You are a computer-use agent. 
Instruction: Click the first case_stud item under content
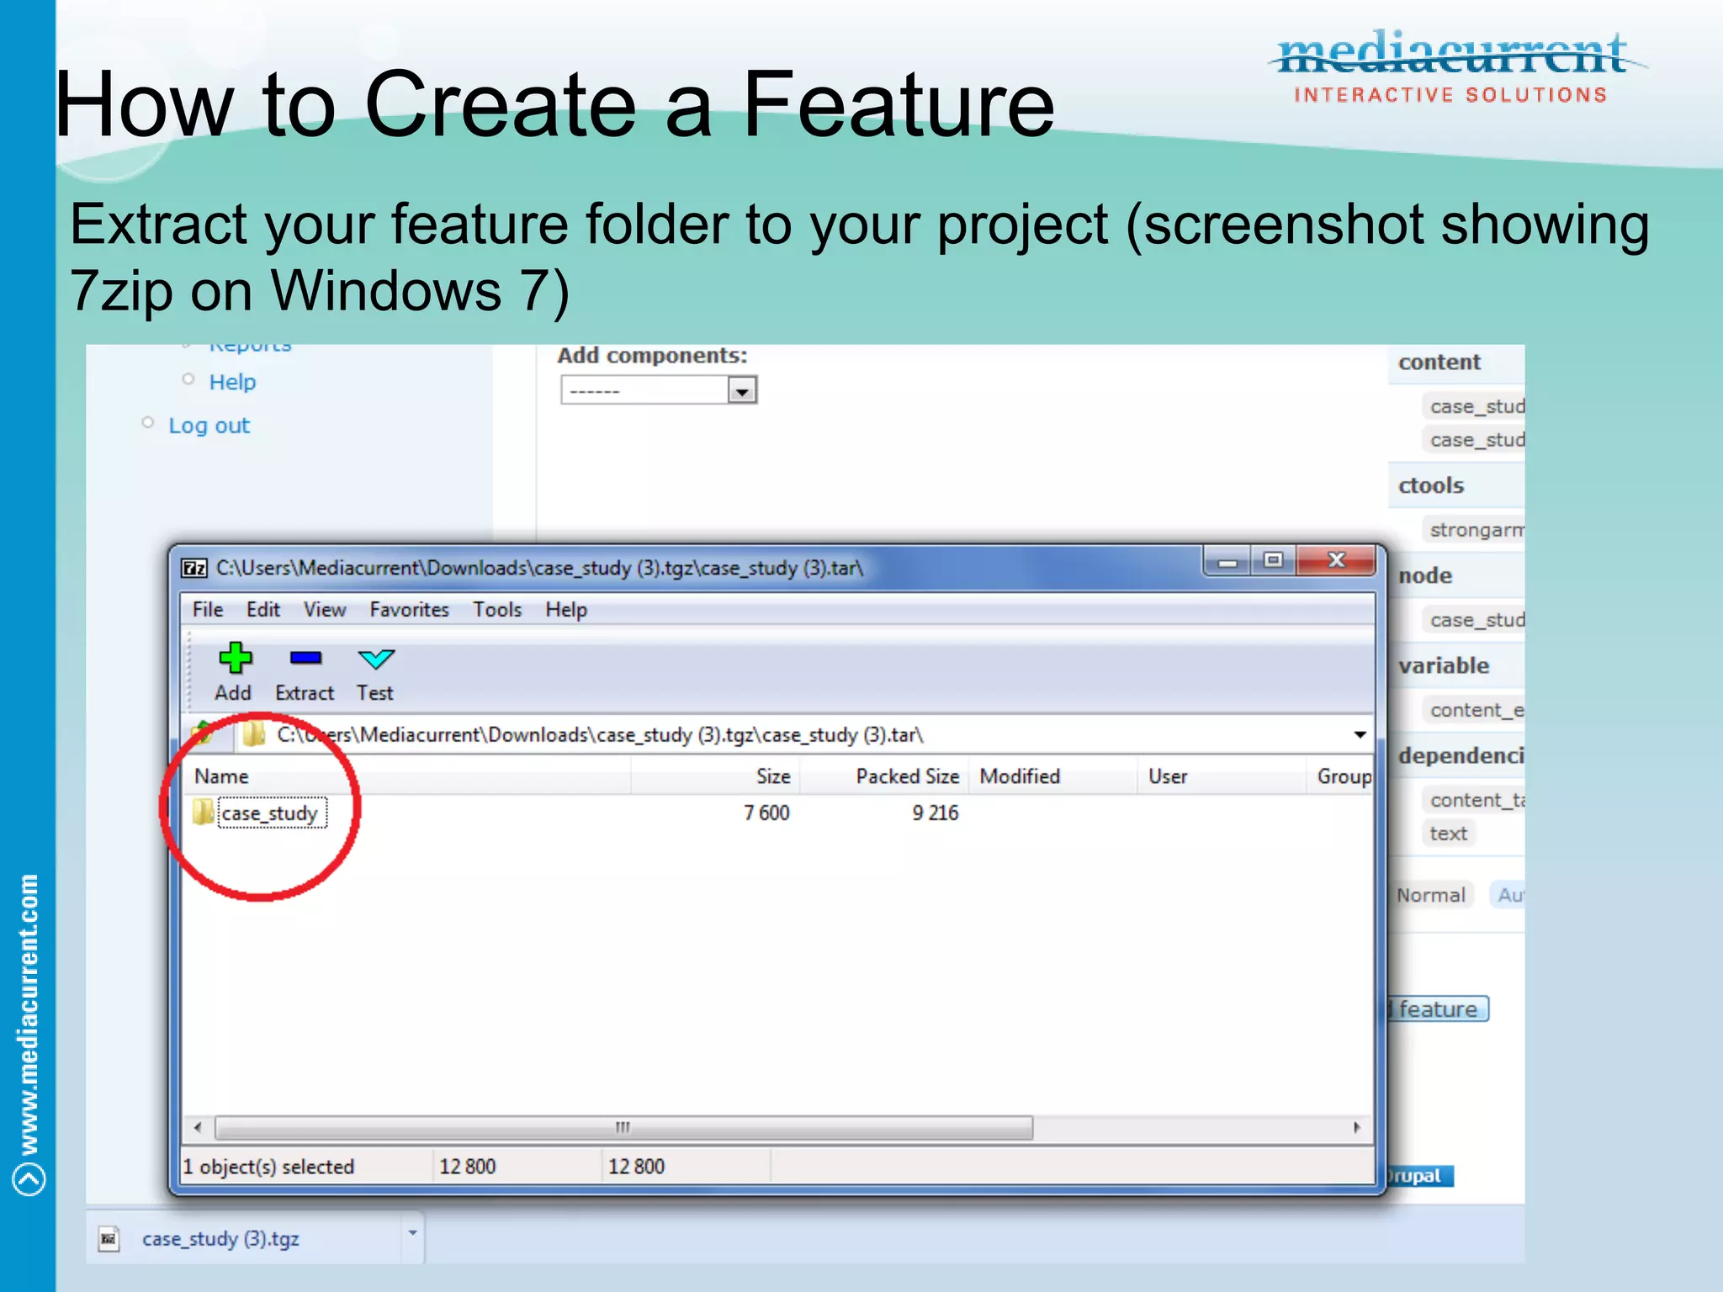pyautogui.click(x=1476, y=406)
